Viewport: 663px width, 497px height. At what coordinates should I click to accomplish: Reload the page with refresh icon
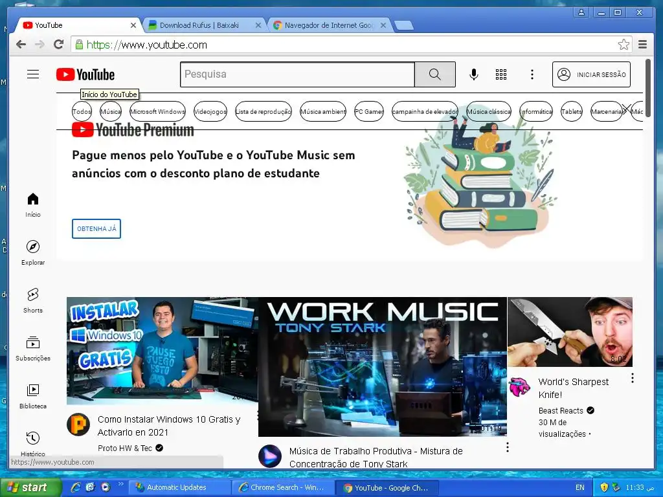click(x=59, y=45)
